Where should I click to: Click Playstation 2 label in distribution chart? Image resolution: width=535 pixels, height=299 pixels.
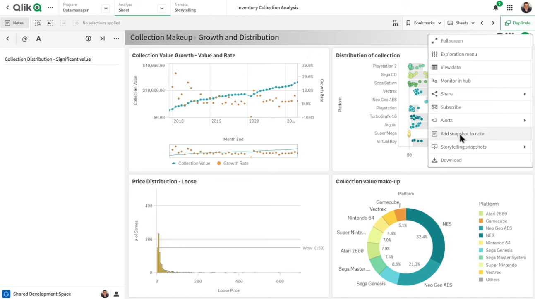tap(384, 66)
